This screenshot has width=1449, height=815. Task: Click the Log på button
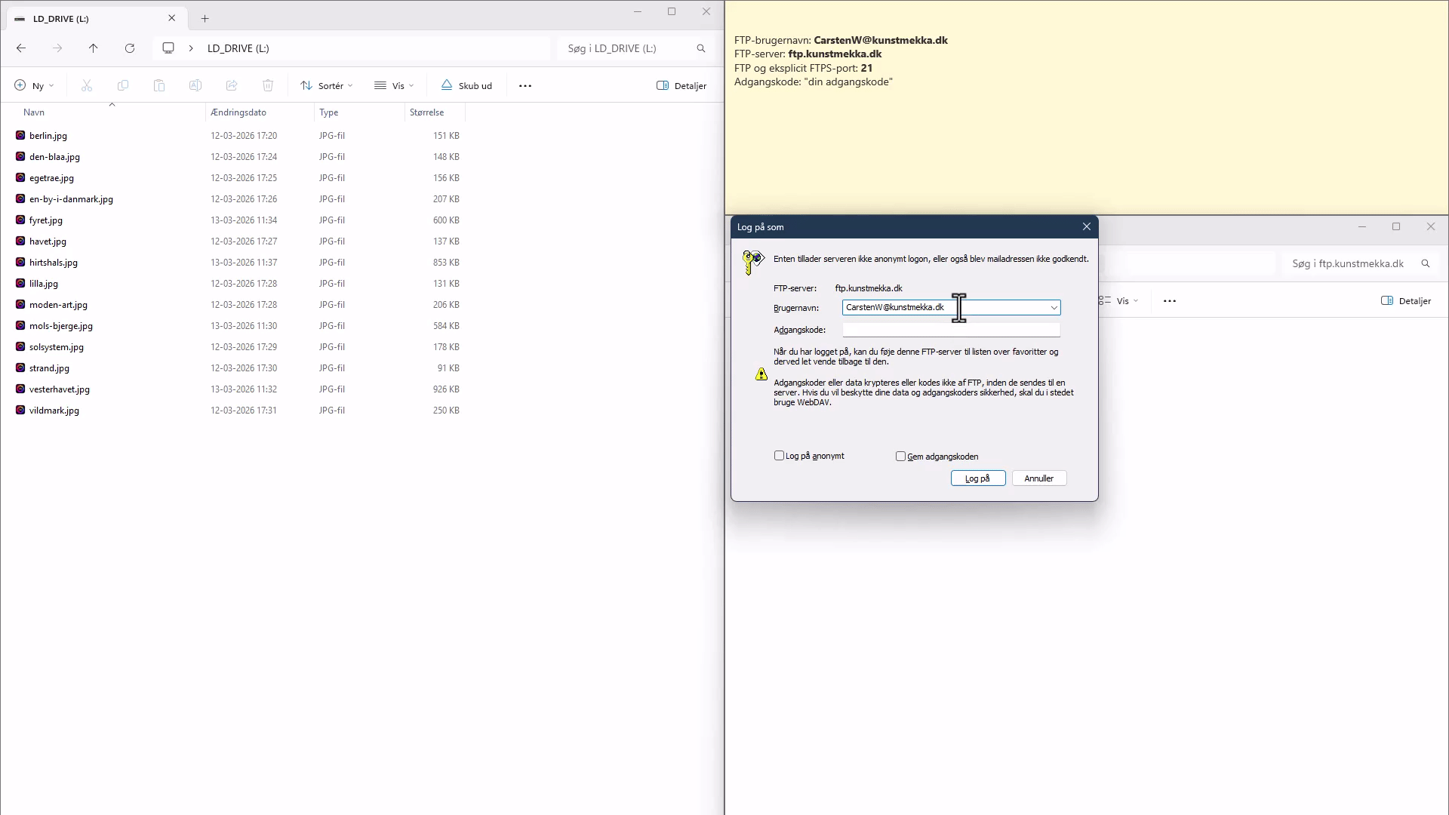click(x=978, y=478)
